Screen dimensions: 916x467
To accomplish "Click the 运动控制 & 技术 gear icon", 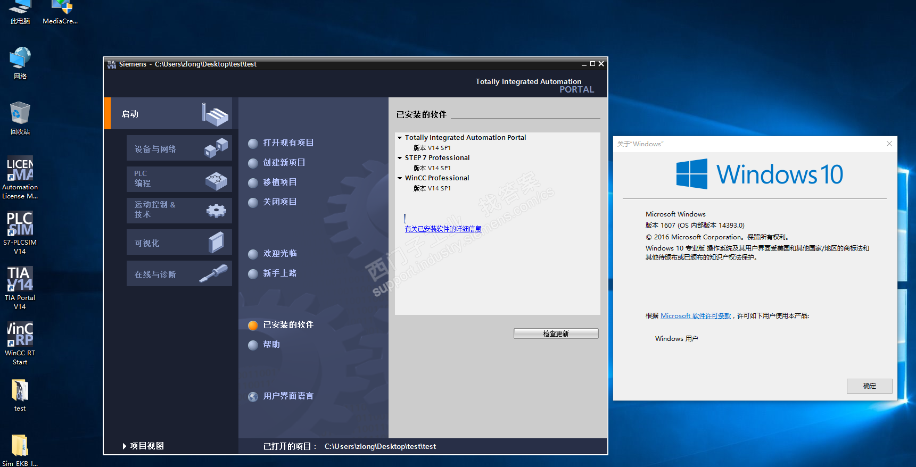I will [216, 211].
